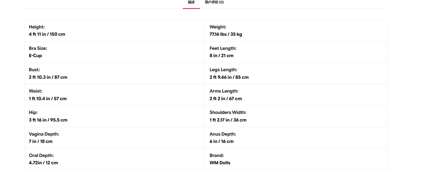Select the 4 ft 11 in / 150 cm value
426x180 pixels.
[x=47, y=34]
